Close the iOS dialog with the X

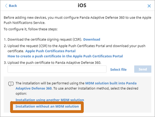[x=149, y=6]
